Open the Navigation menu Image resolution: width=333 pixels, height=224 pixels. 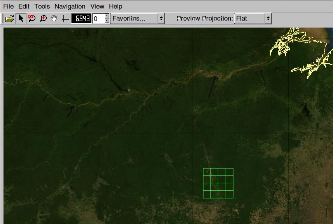pos(70,6)
